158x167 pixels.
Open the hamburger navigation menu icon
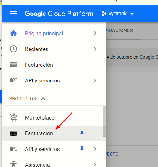click(x=14, y=13)
